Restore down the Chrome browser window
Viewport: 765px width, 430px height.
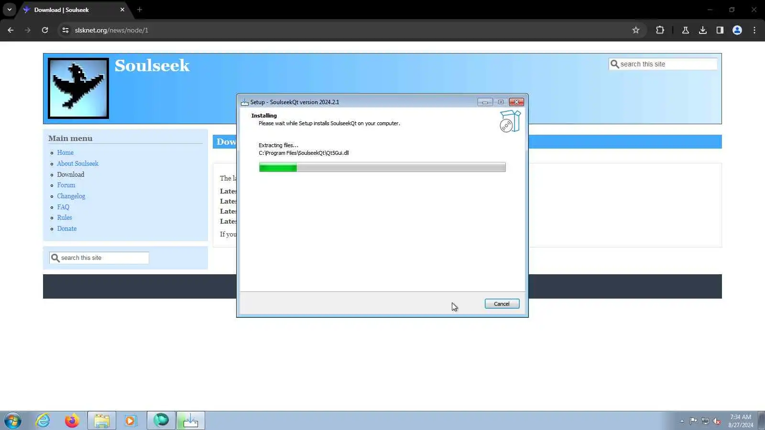tap(732, 10)
